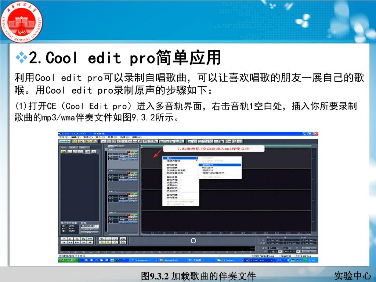
Task: Click the tempo field showing 87
Action: click(272, 248)
